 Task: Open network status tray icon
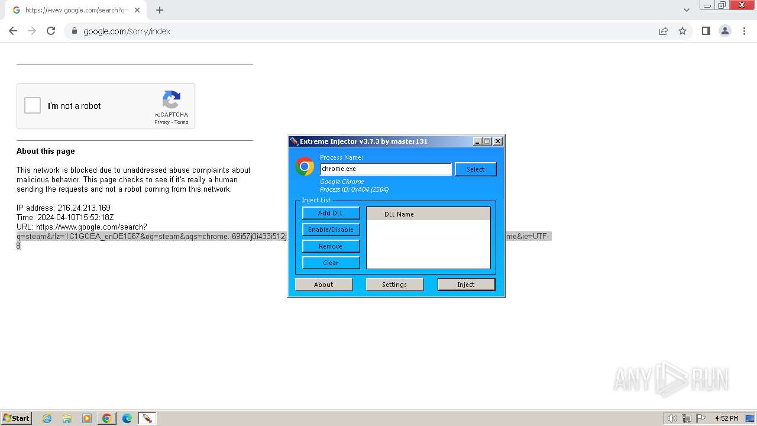click(687, 418)
